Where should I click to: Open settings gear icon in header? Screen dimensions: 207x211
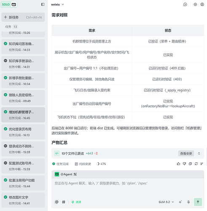coord(195,4)
